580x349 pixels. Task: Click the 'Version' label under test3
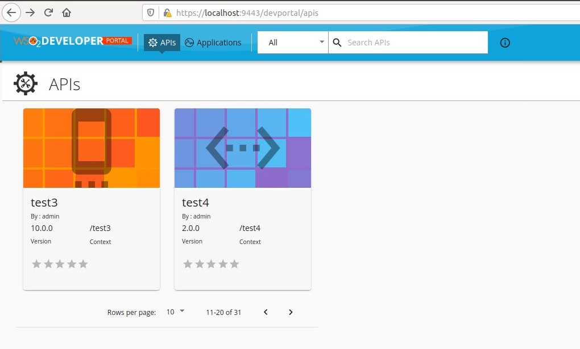(41, 241)
